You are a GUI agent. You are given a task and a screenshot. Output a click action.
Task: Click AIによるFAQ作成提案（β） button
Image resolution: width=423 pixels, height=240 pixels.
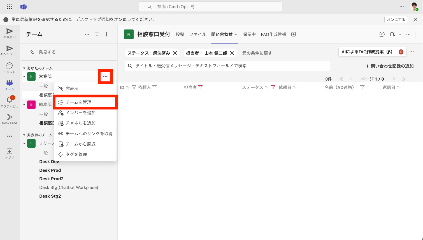click(x=372, y=52)
